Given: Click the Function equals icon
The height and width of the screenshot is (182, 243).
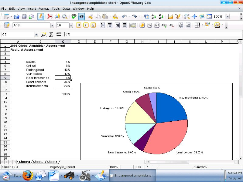Looking at the screenshot, I should click(59, 35).
